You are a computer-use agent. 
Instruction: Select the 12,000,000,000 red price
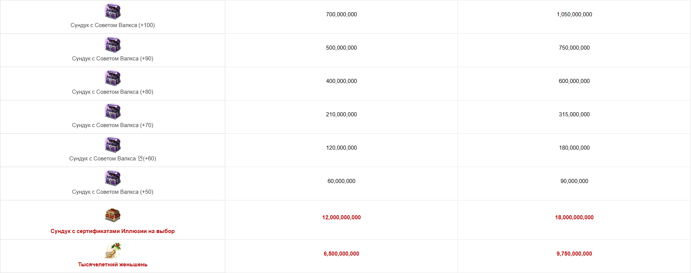tap(341, 217)
